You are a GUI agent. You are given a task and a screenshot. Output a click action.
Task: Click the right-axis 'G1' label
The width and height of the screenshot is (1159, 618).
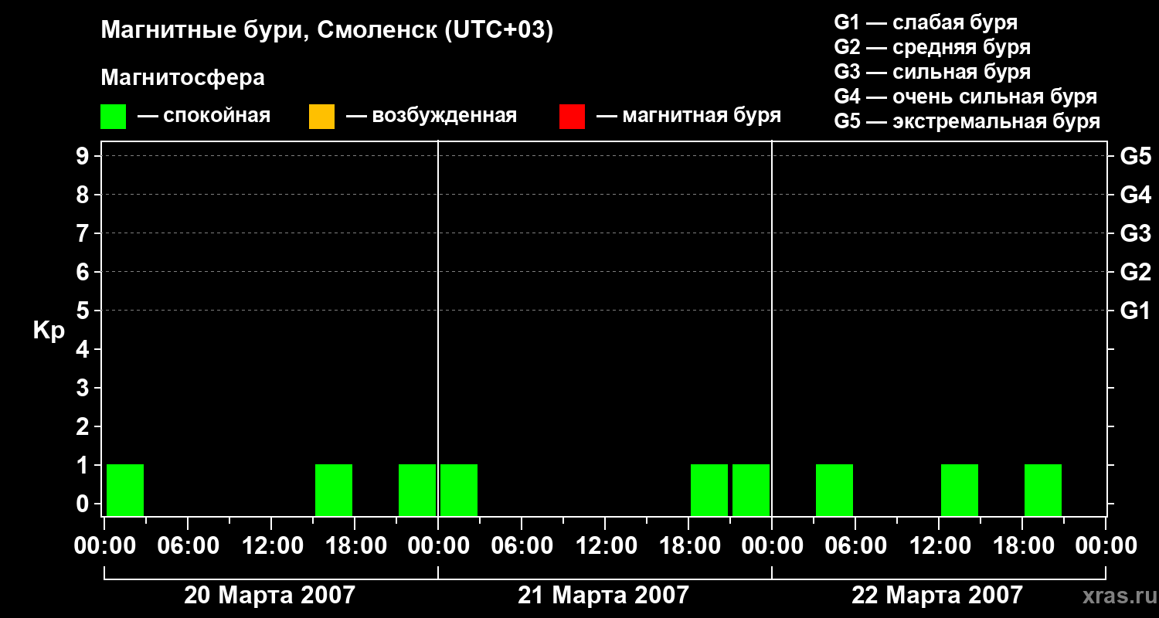(1135, 311)
